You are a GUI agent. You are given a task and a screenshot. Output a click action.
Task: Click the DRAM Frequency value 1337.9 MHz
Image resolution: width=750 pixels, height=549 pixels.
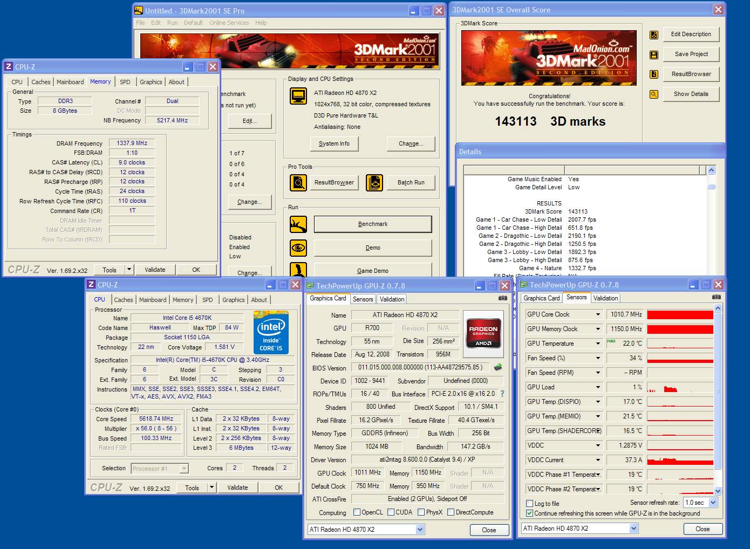[132, 143]
